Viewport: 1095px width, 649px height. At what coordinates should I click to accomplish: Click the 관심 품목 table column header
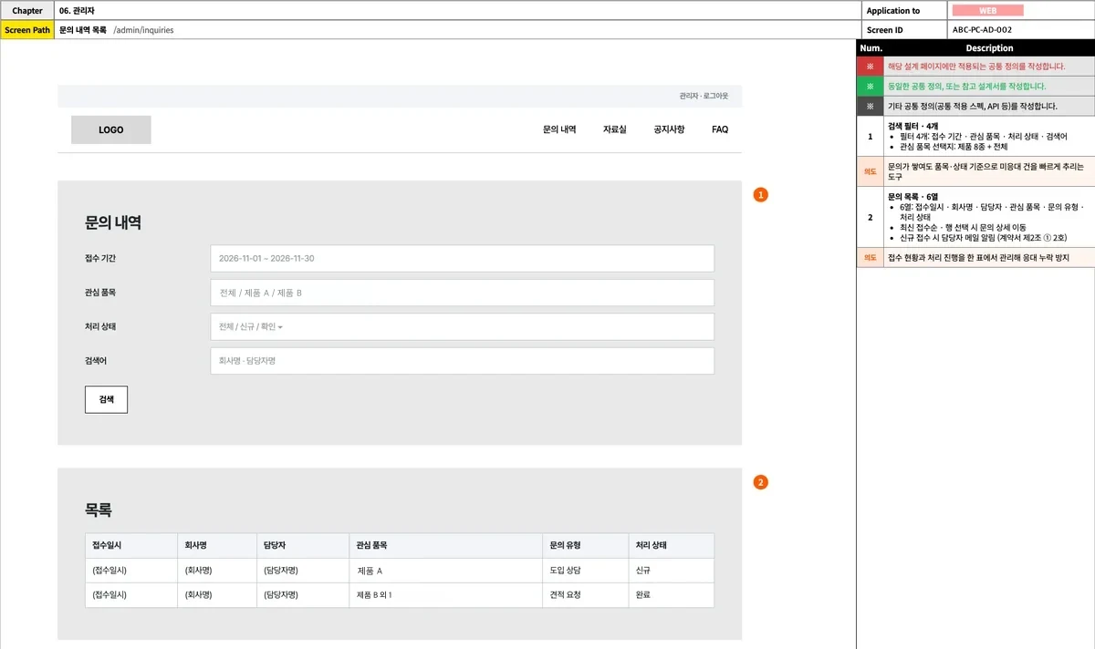[x=445, y=546]
